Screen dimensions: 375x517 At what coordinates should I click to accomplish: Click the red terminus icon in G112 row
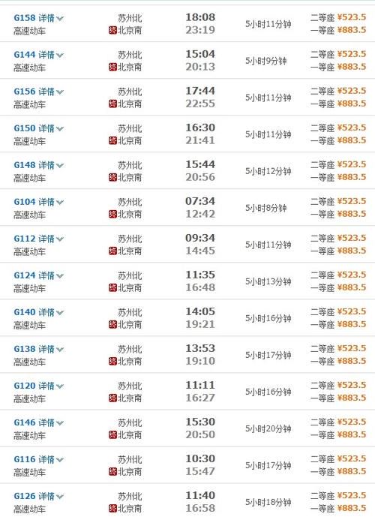coord(112,251)
